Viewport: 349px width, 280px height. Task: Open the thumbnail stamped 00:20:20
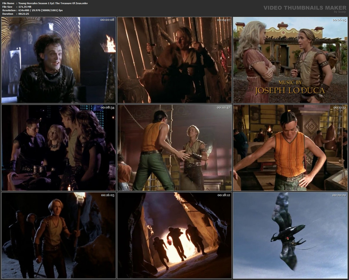pos(290,236)
